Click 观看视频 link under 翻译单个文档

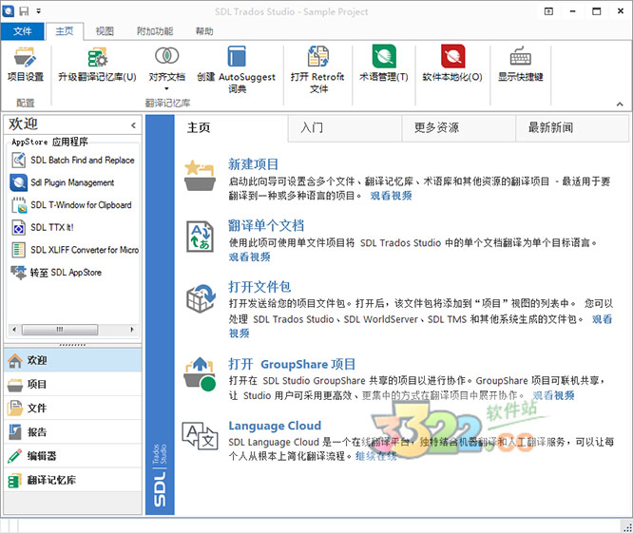coord(249,257)
